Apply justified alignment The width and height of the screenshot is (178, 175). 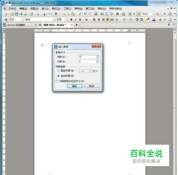click(x=108, y=20)
